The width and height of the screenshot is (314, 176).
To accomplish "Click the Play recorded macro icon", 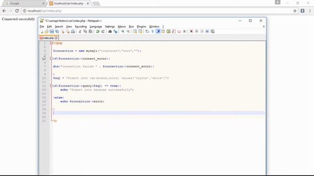I will coord(202,31).
